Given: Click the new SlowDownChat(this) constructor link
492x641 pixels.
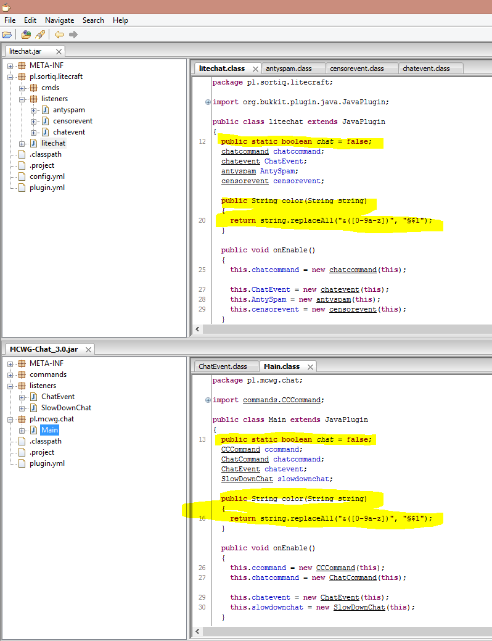Looking at the screenshot, I should coord(359,608).
